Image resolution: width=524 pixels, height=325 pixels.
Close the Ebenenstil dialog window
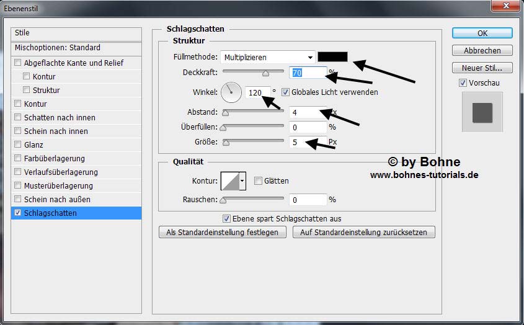click(x=506, y=6)
